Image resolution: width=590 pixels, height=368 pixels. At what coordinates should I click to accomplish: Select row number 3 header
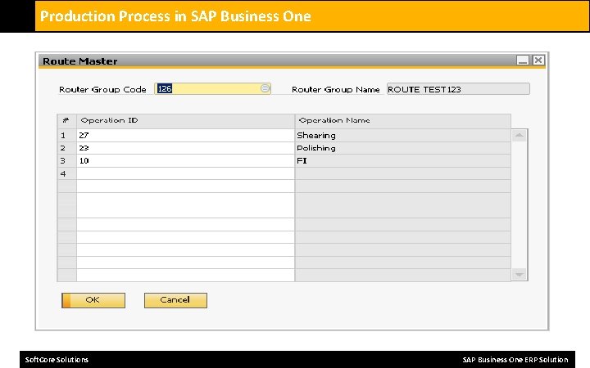(x=66, y=161)
